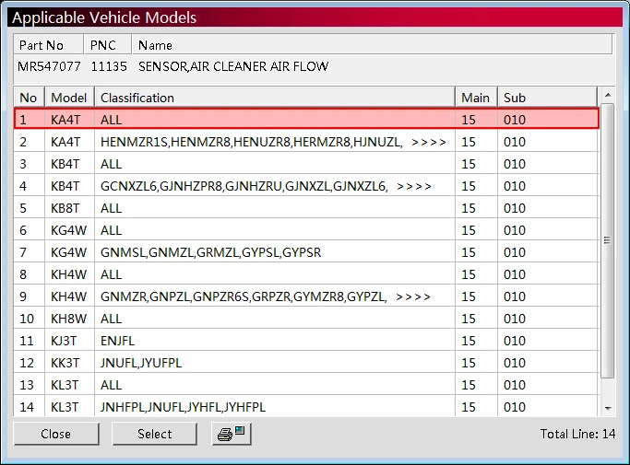
Task: Click the PNC header
Action: point(108,45)
